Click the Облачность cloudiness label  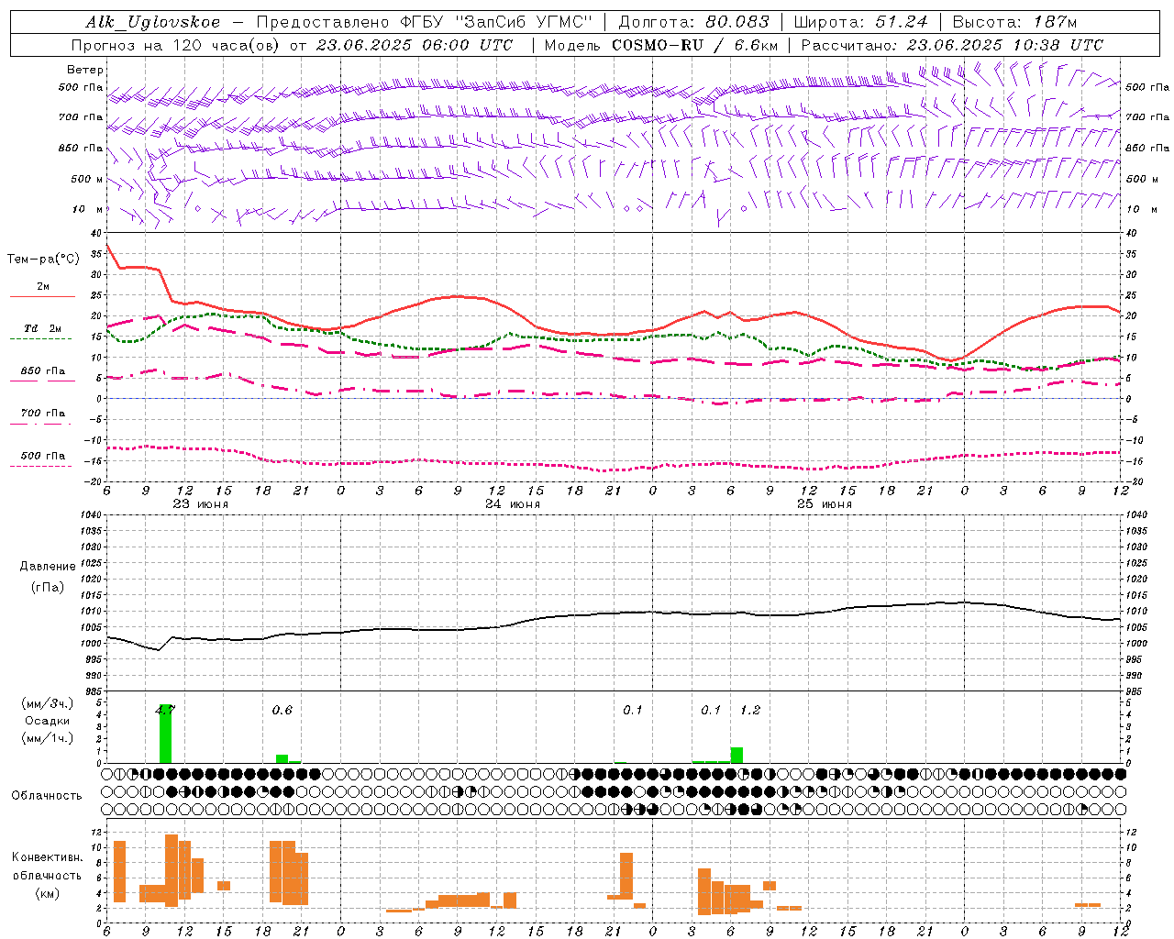47,796
